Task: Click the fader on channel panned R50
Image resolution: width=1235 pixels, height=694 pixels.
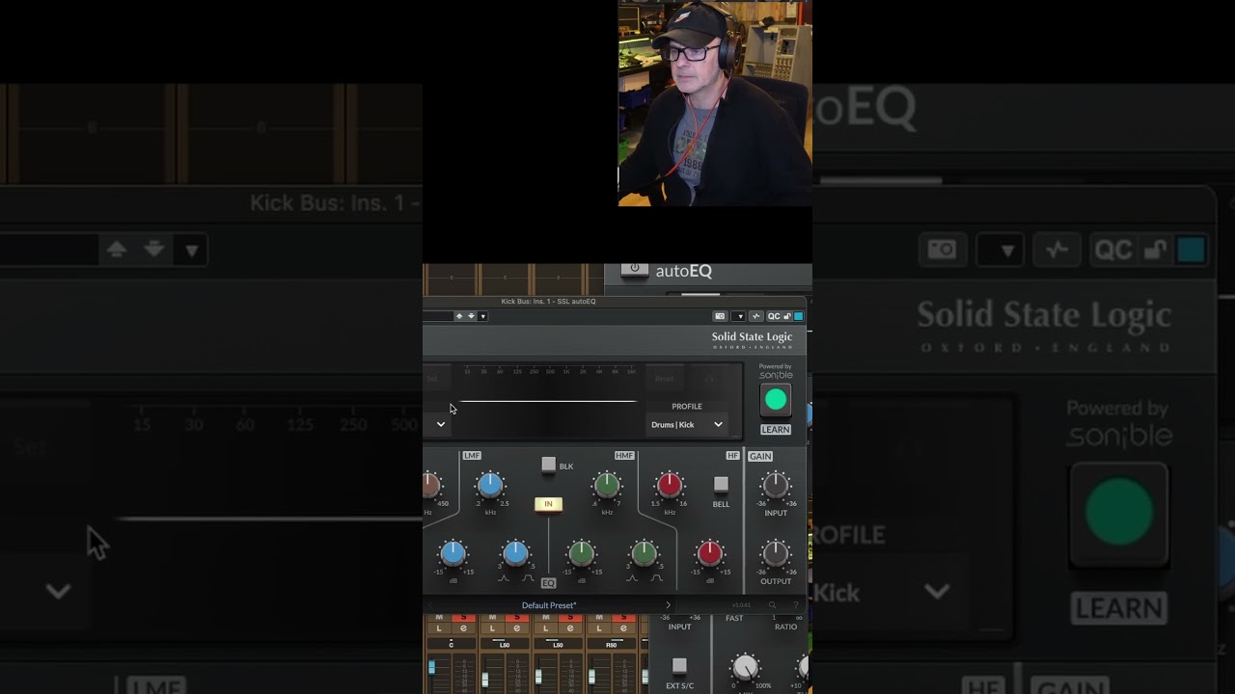Action: click(x=591, y=677)
